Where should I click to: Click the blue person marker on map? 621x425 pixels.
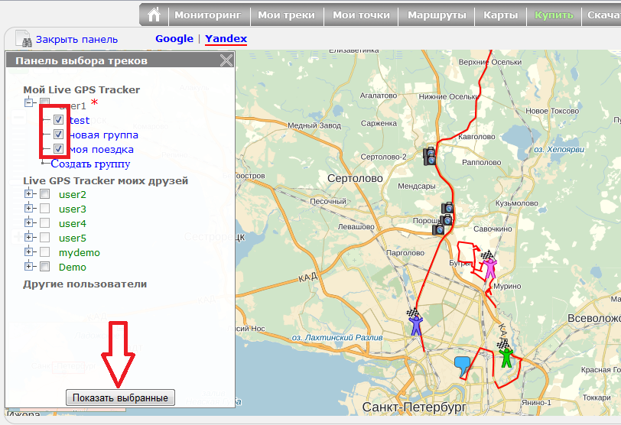coord(415,325)
